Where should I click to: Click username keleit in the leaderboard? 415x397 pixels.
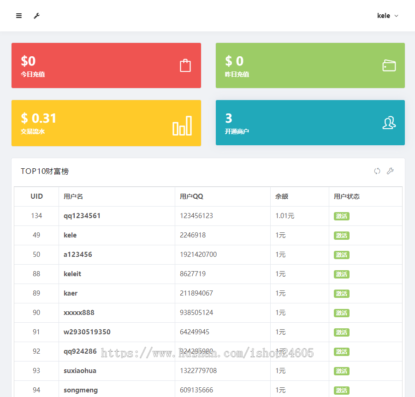(72, 273)
